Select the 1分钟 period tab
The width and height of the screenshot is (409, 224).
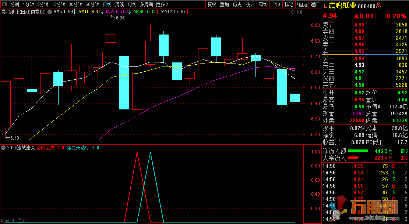[x=28, y=4]
